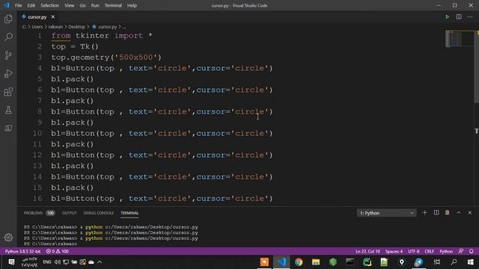Open the File menu
This screenshot has height=269, width=479.
pyautogui.click(x=18, y=5)
